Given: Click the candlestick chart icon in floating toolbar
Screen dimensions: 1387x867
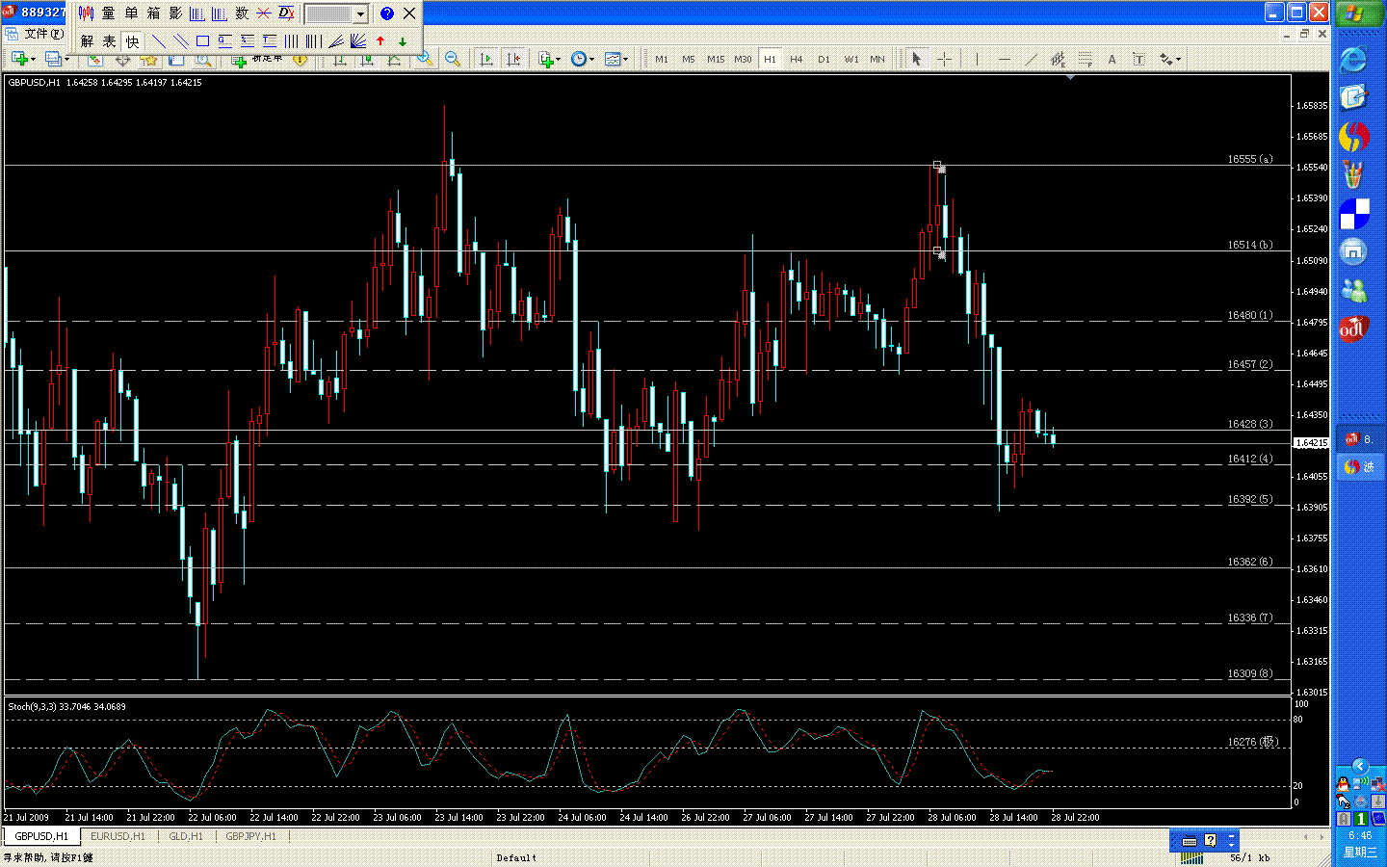Looking at the screenshot, I should (86, 13).
